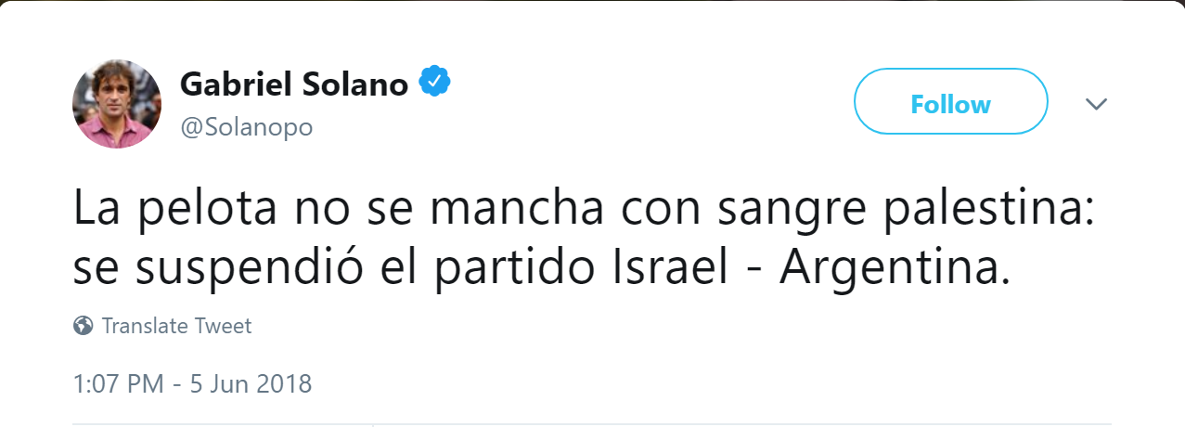The width and height of the screenshot is (1185, 427).
Task: Click the globe icon beside Translate Tweet
Action: pyautogui.click(x=84, y=326)
